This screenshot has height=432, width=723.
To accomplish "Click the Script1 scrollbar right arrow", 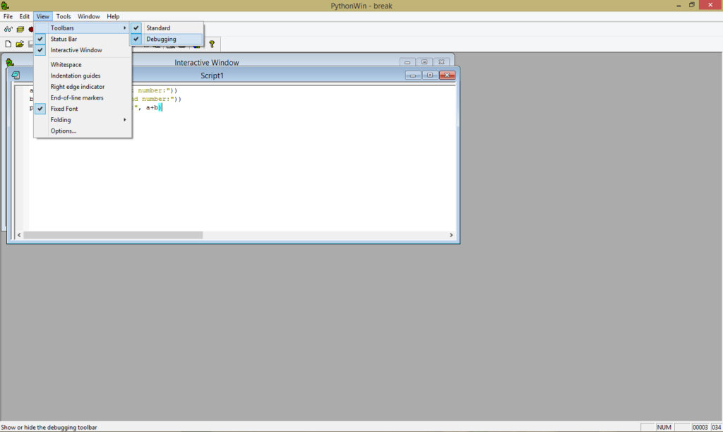I will (451, 235).
